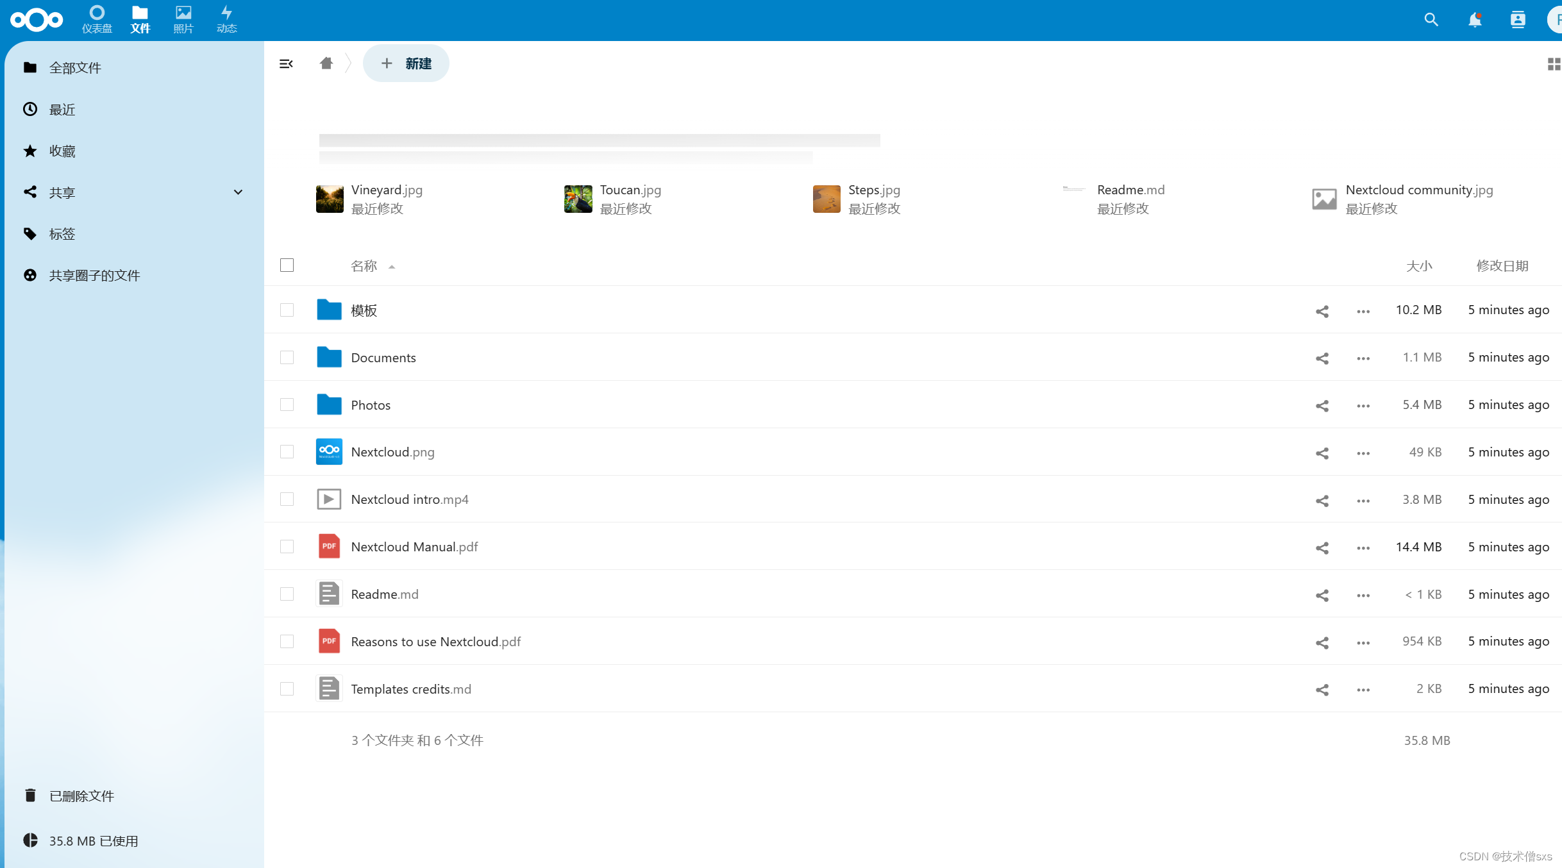
Task: Open the Nextcloud logo home
Action: 37,20
